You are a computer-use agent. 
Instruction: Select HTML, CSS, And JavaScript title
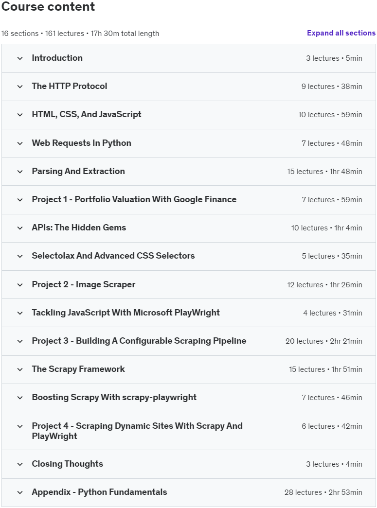click(87, 114)
